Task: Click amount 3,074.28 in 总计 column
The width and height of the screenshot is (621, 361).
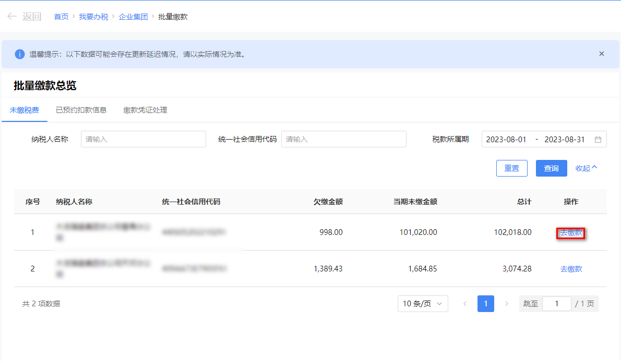Action: click(517, 268)
